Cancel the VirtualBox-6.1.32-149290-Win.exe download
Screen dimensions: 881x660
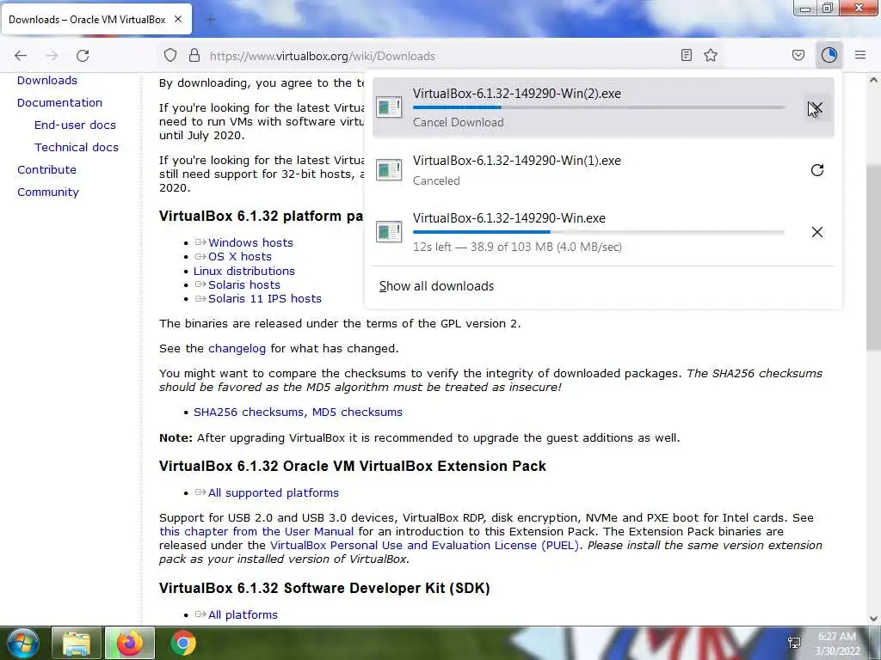(817, 232)
